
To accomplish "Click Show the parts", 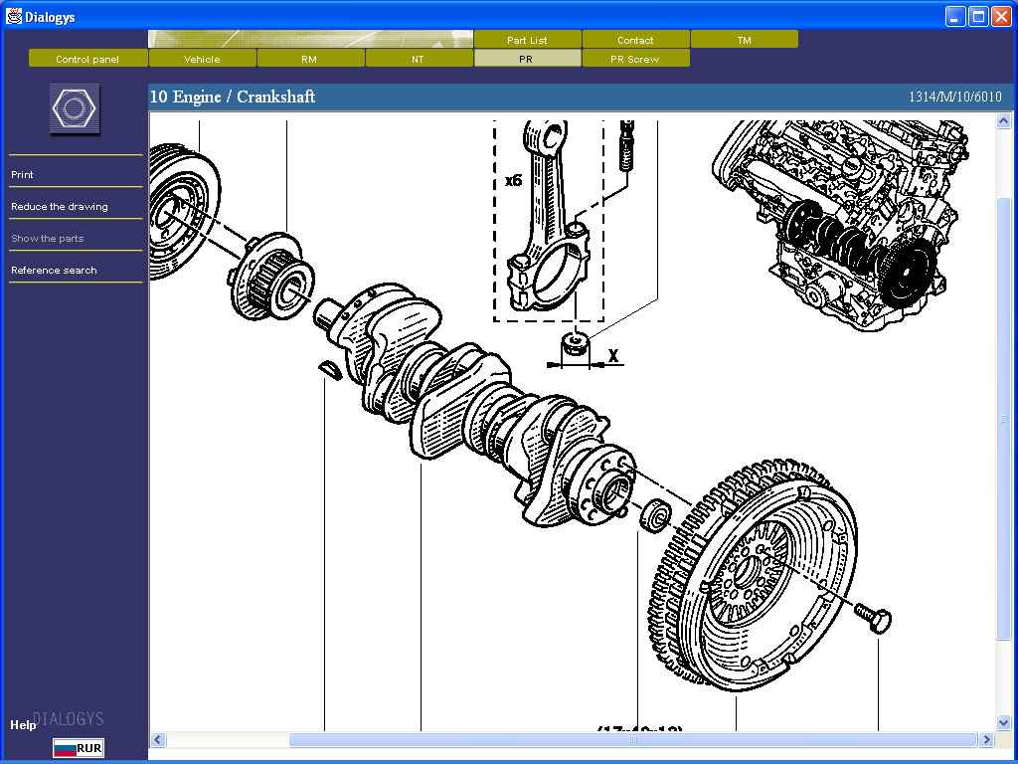I will click(x=48, y=238).
